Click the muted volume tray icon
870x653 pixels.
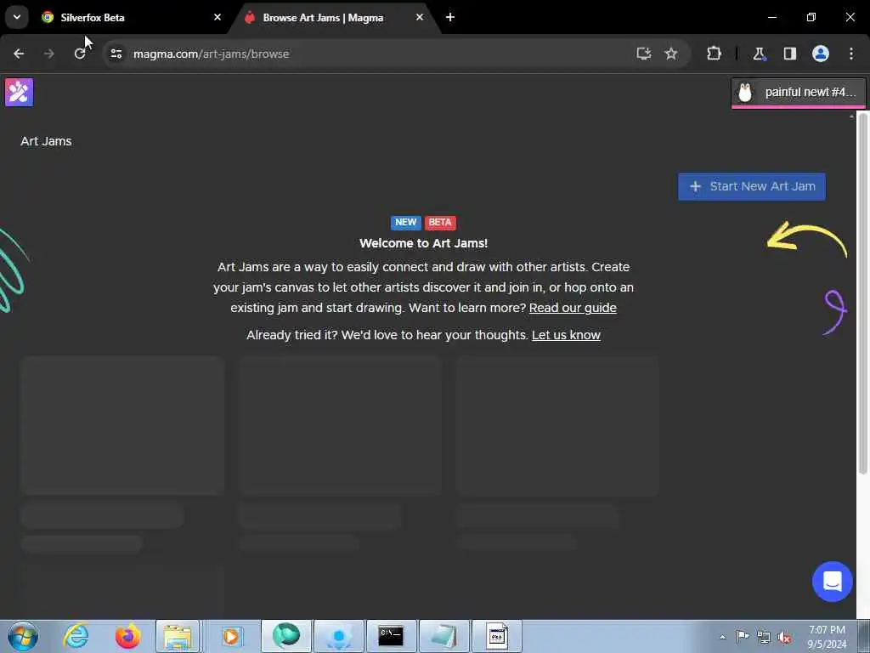point(784,638)
